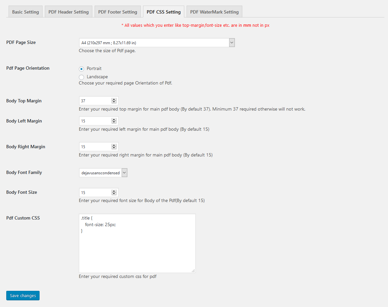
Task: Click the Body Font Size stepper arrows
Action: tap(114, 192)
